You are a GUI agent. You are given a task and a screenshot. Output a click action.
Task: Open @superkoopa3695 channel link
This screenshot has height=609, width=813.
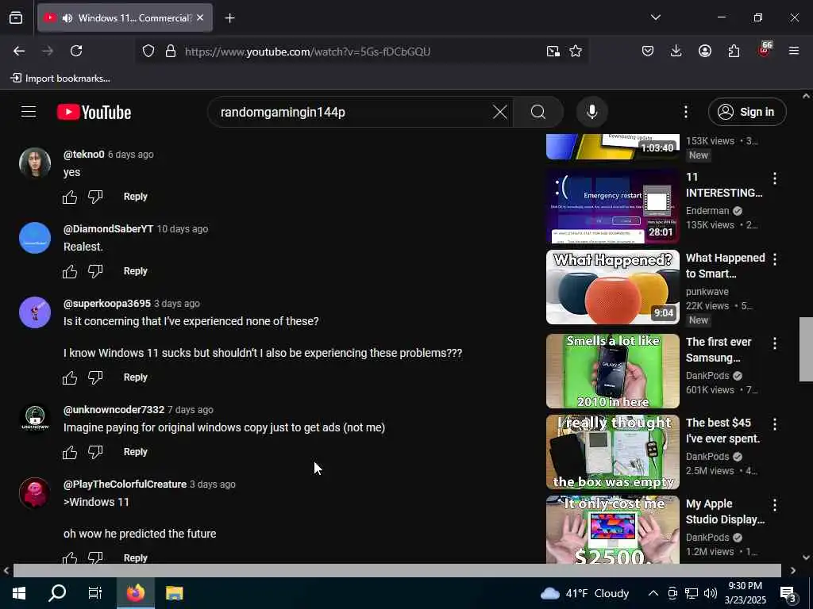(x=107, y=304)
